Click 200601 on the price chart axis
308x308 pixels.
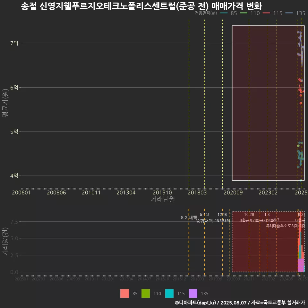[21, 193]
